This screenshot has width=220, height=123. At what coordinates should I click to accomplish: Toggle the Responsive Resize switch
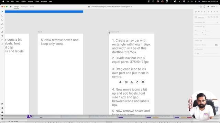(216, 45)
